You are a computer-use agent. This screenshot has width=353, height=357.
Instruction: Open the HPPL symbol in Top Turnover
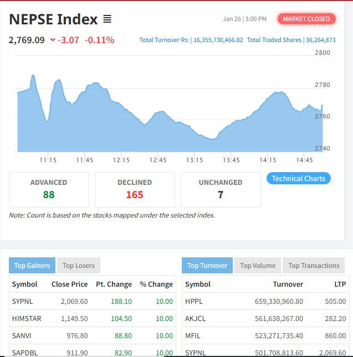(194, 301)
